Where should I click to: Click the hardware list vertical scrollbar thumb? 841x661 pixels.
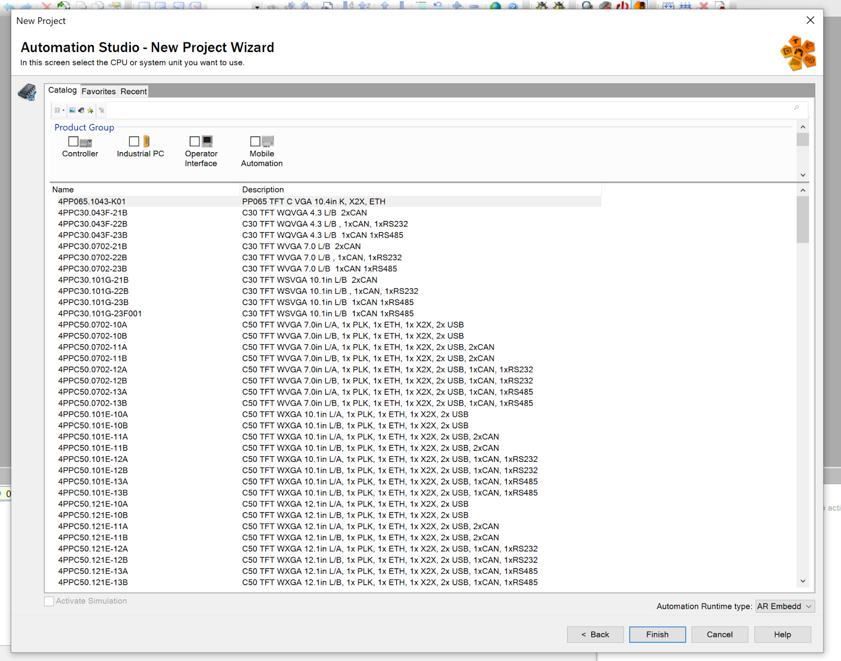click(803, 220)
